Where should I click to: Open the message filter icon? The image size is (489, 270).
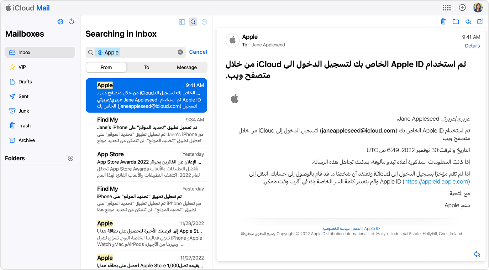pyautogui.click(x=204, y=22)
